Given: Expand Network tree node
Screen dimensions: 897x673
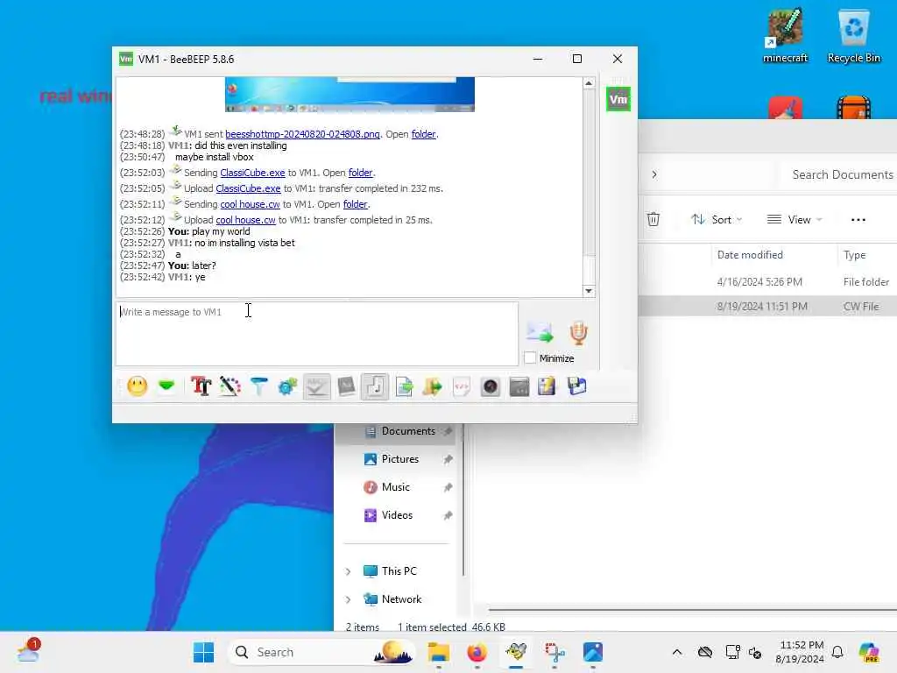Looking at the screenshot, I should pyautogui.click(x=348, y=599).
